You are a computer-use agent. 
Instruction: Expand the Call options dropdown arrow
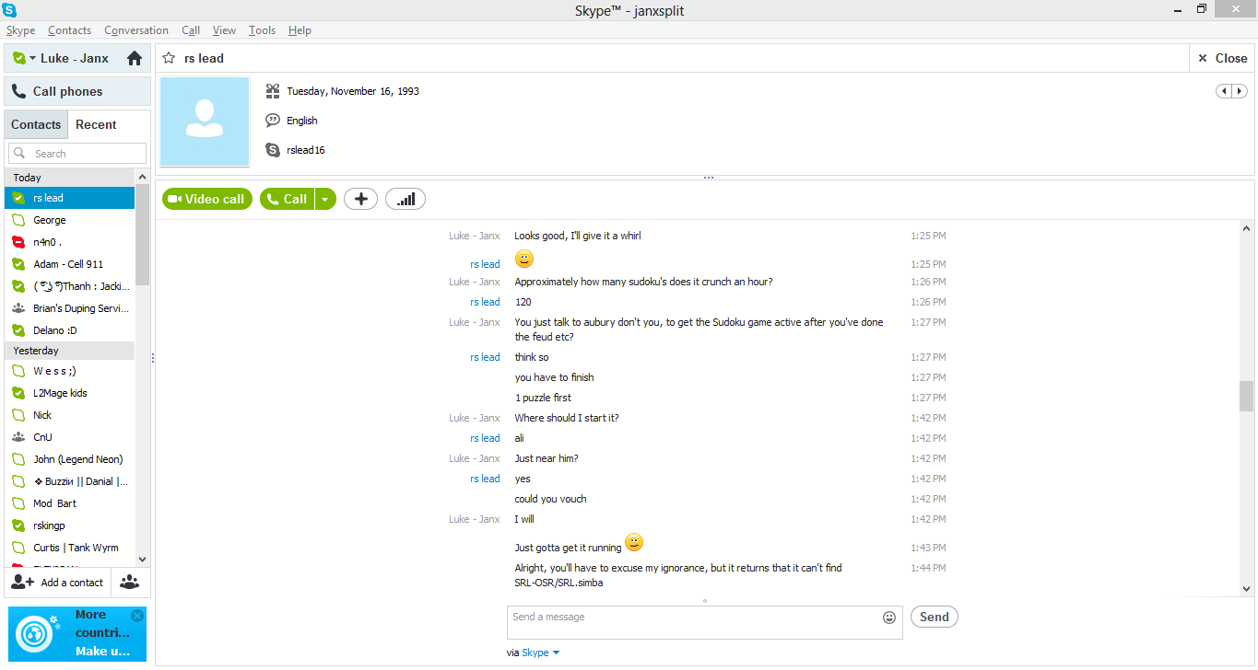click(326, 199)
